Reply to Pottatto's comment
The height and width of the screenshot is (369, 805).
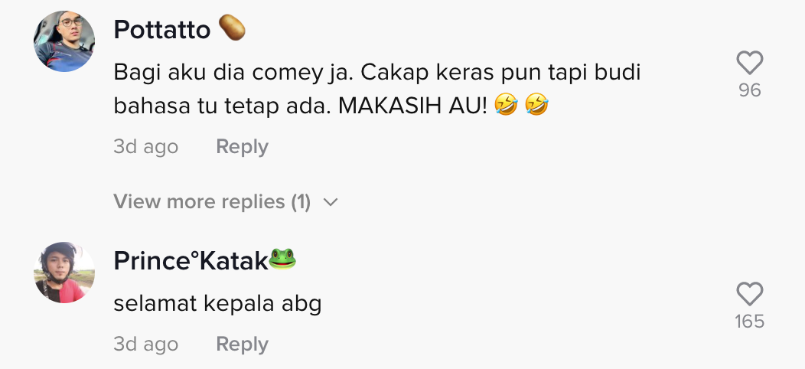click(242, 147)
